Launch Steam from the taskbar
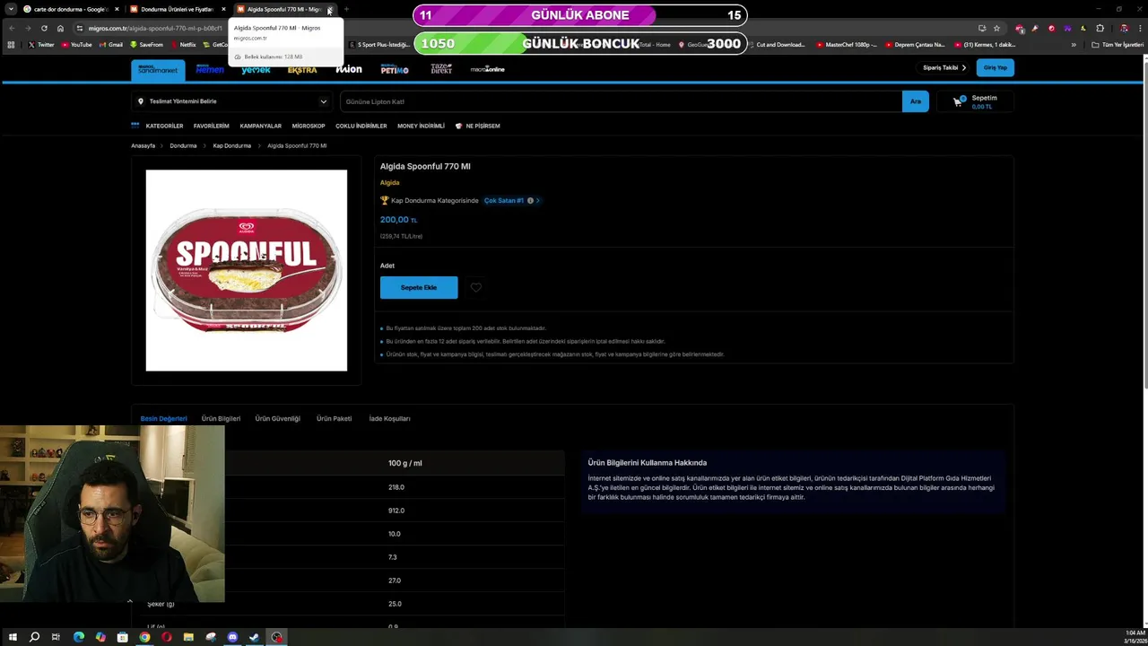The height and width of the screenshot is (646, 1148). (254, 637)
